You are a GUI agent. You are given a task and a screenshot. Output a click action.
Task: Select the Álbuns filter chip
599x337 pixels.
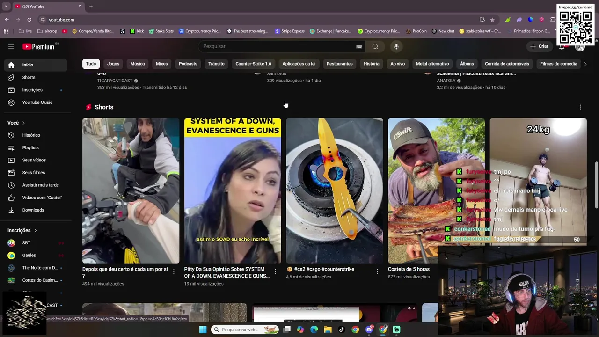tap(467, 64)
